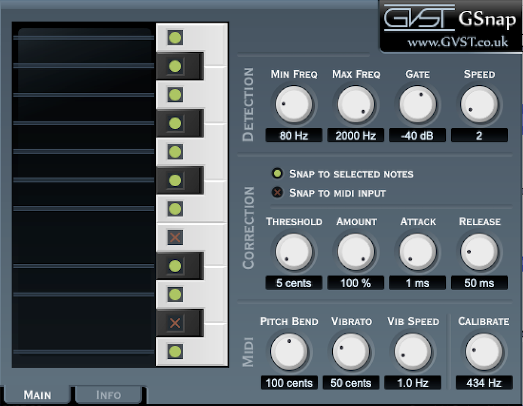
Task: Adjust the Pitch Bend range knob
Action: tap(289, 351)
